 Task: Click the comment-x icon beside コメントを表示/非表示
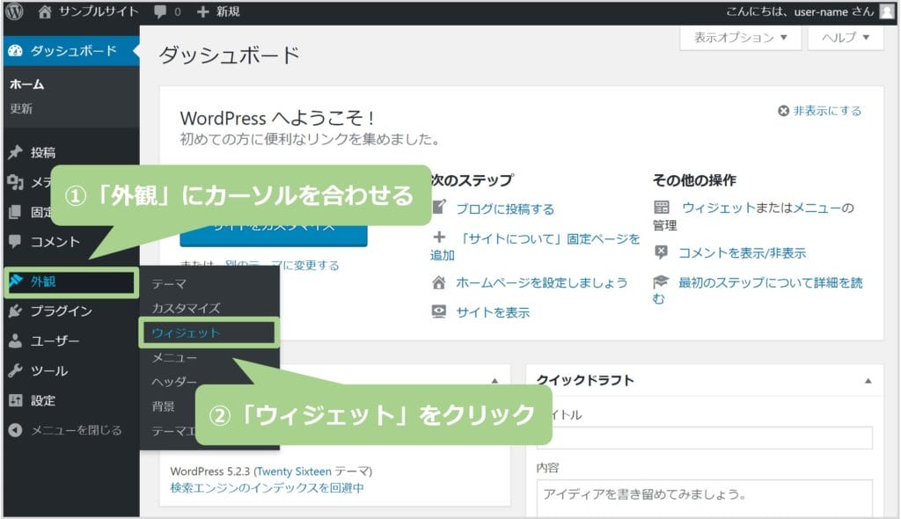coord(662,252)
